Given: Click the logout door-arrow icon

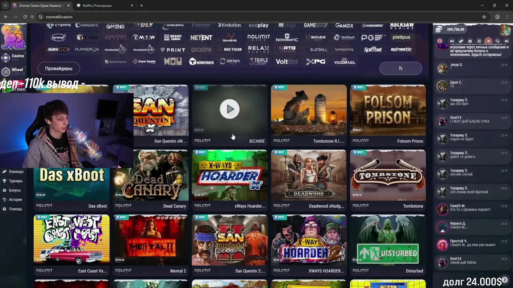Looking at the screenshot, I should [x=506, y=41].
